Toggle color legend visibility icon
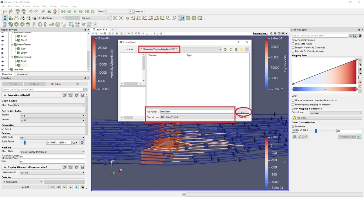The image size is (364, 197). [5, 18]
